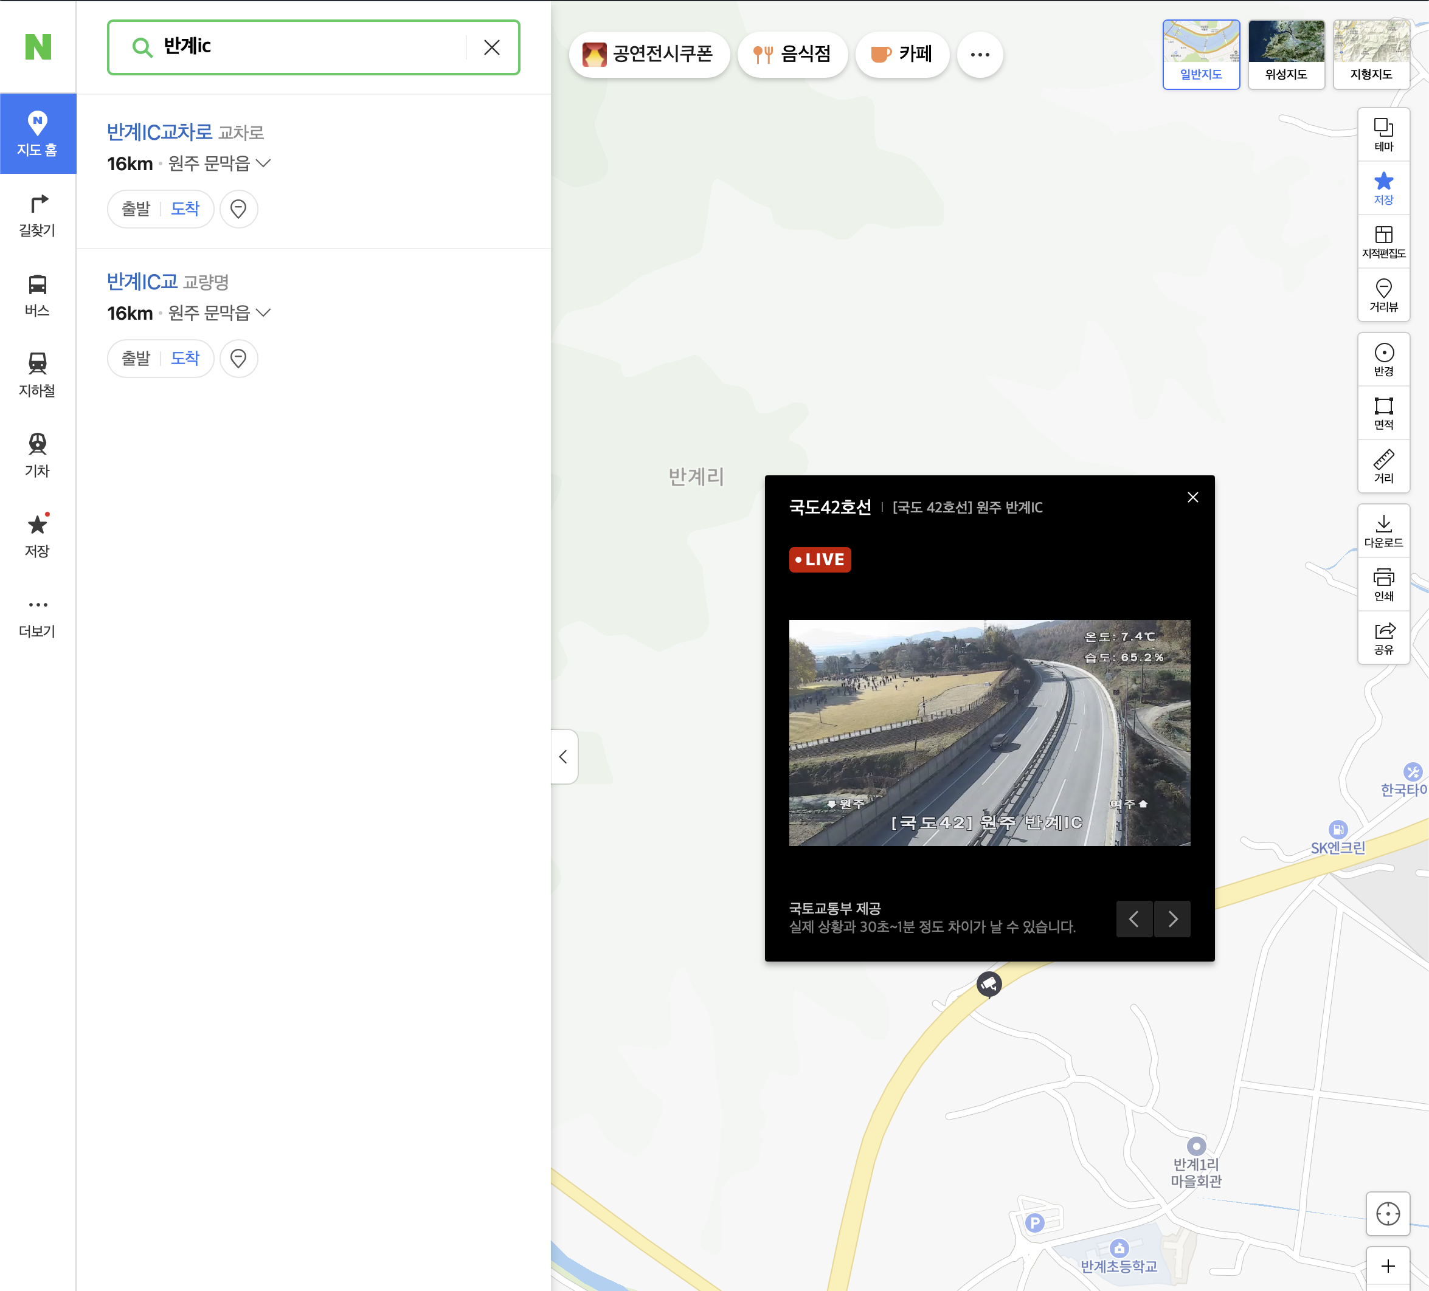Expand address details for 반계IC교 bridge
Image resolution: width=1429 pixels, height=1291 pixels.
coord(264,313)
